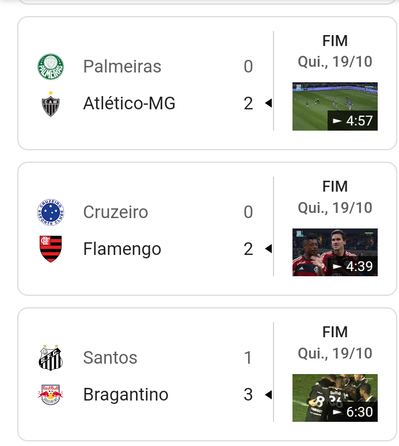This screenshot has width=399, height=446.
Task: Click Cruzeiro match date Qui., 19/10
Action: pos(335,207)
